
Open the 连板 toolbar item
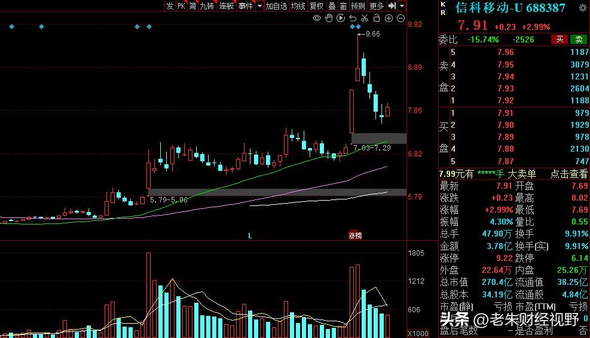(x=227, y=6)
